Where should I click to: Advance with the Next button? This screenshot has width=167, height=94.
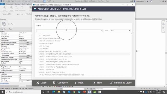(98, 83)
